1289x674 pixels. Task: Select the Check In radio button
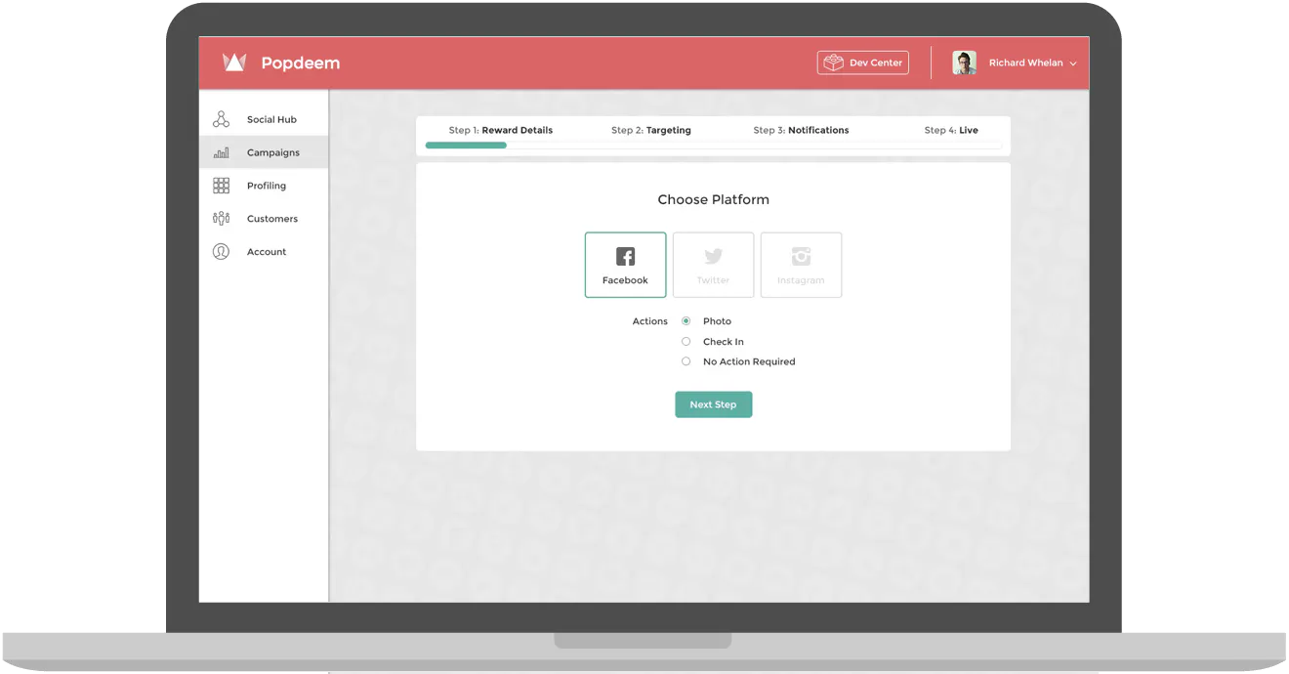(686, 342)
